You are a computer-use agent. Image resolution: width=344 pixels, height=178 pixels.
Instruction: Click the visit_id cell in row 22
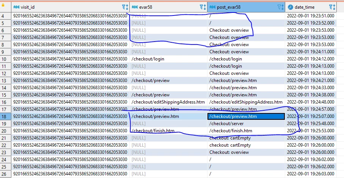[70, 145]
